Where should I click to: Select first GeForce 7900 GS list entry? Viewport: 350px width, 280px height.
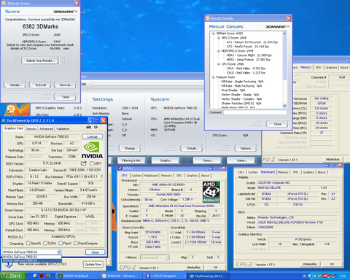click(x=32, y=257)
